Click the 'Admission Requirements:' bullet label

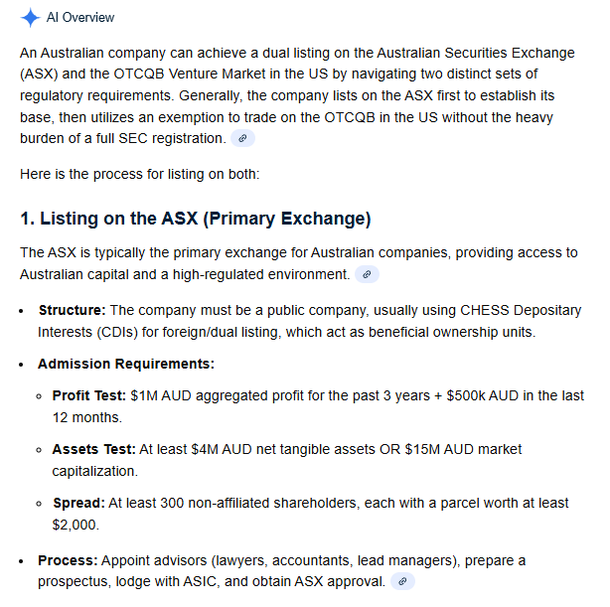pos(126,364)
